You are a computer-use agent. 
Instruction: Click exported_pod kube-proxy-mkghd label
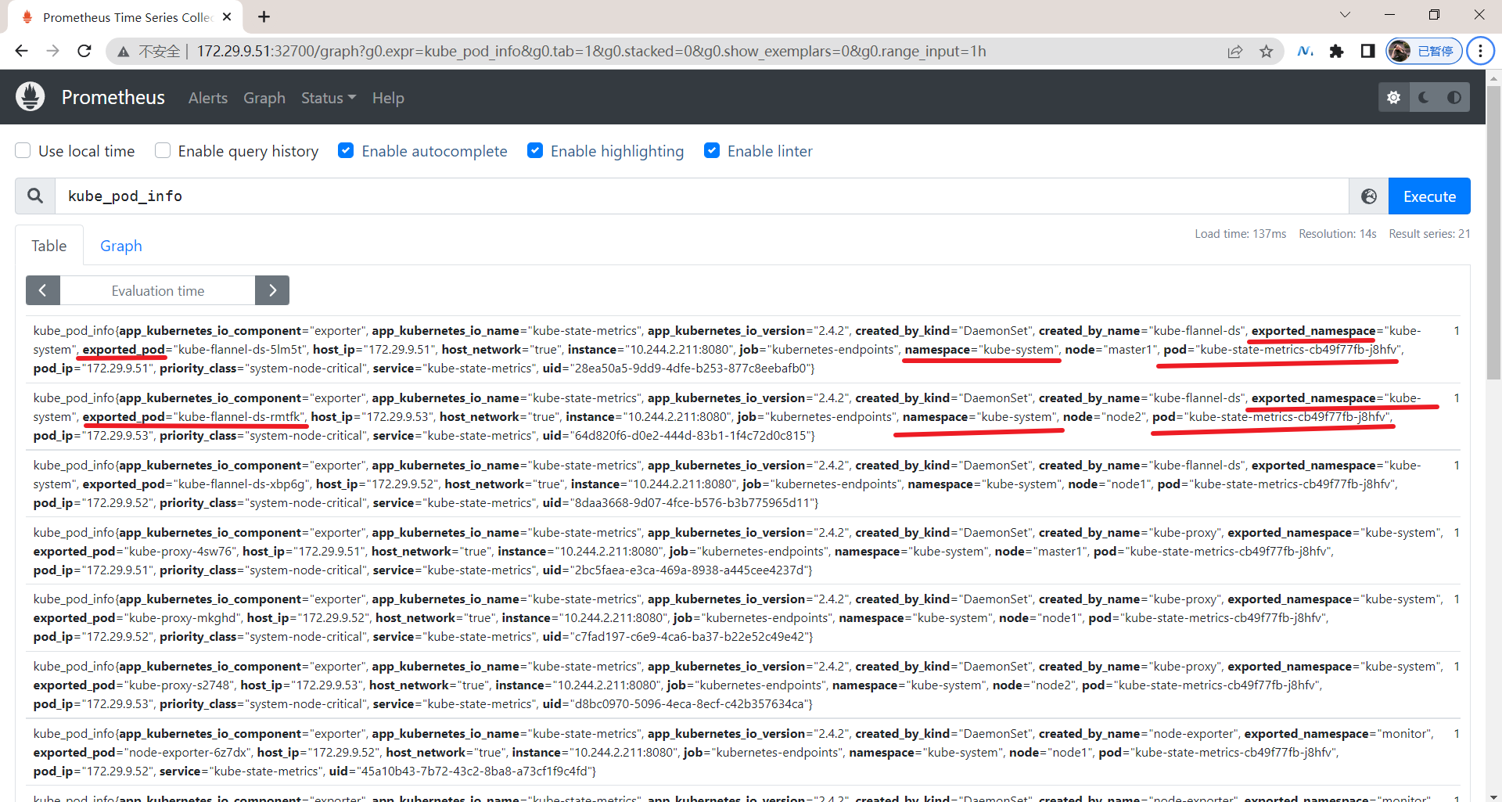coord(138,618)
